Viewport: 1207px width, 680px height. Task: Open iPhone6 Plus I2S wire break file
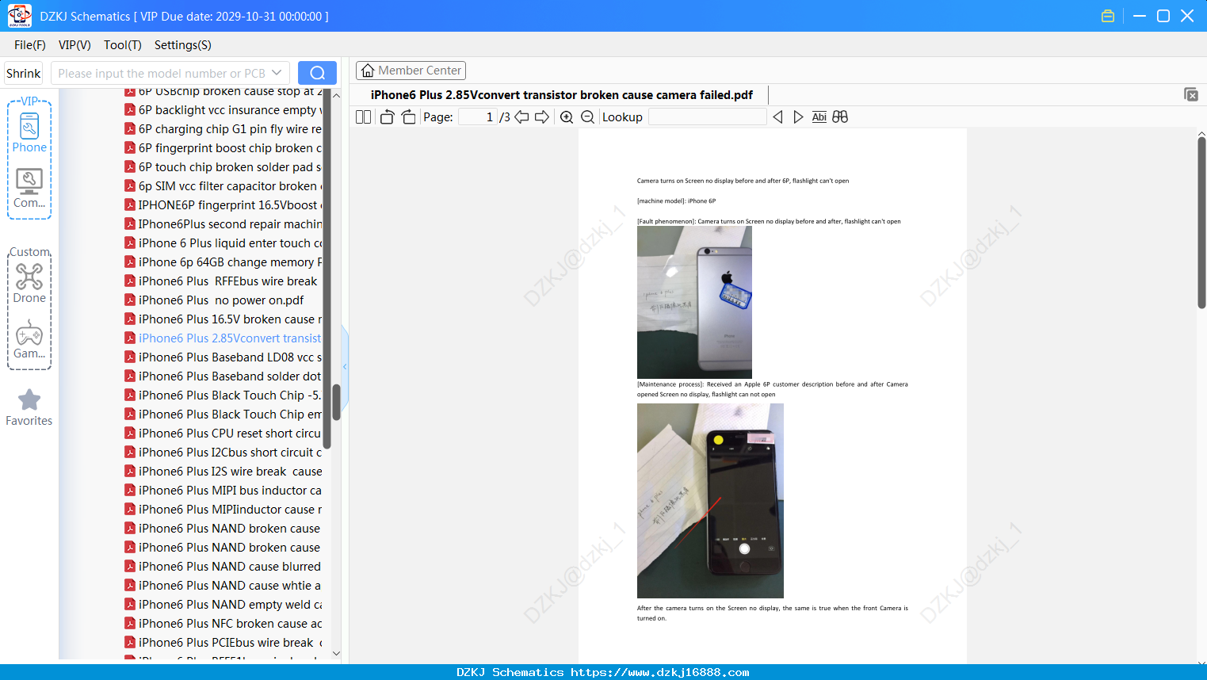tap(223, 472)
